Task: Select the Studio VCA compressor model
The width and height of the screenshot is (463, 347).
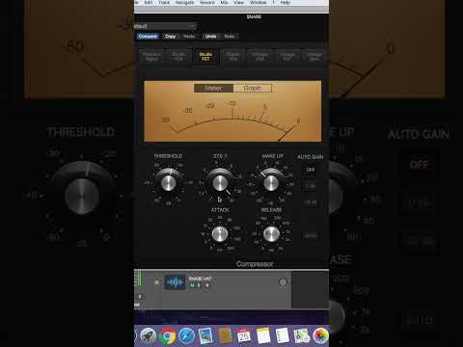Action: 178,57
